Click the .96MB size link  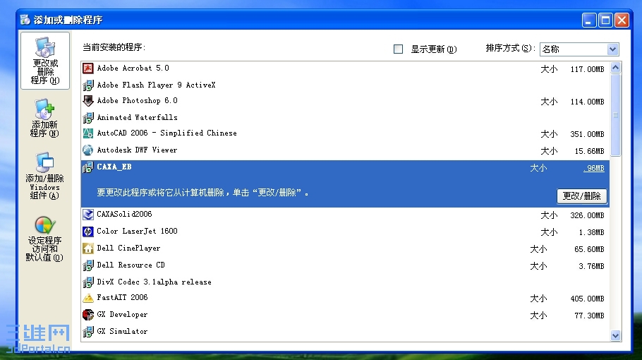(594, 168)
